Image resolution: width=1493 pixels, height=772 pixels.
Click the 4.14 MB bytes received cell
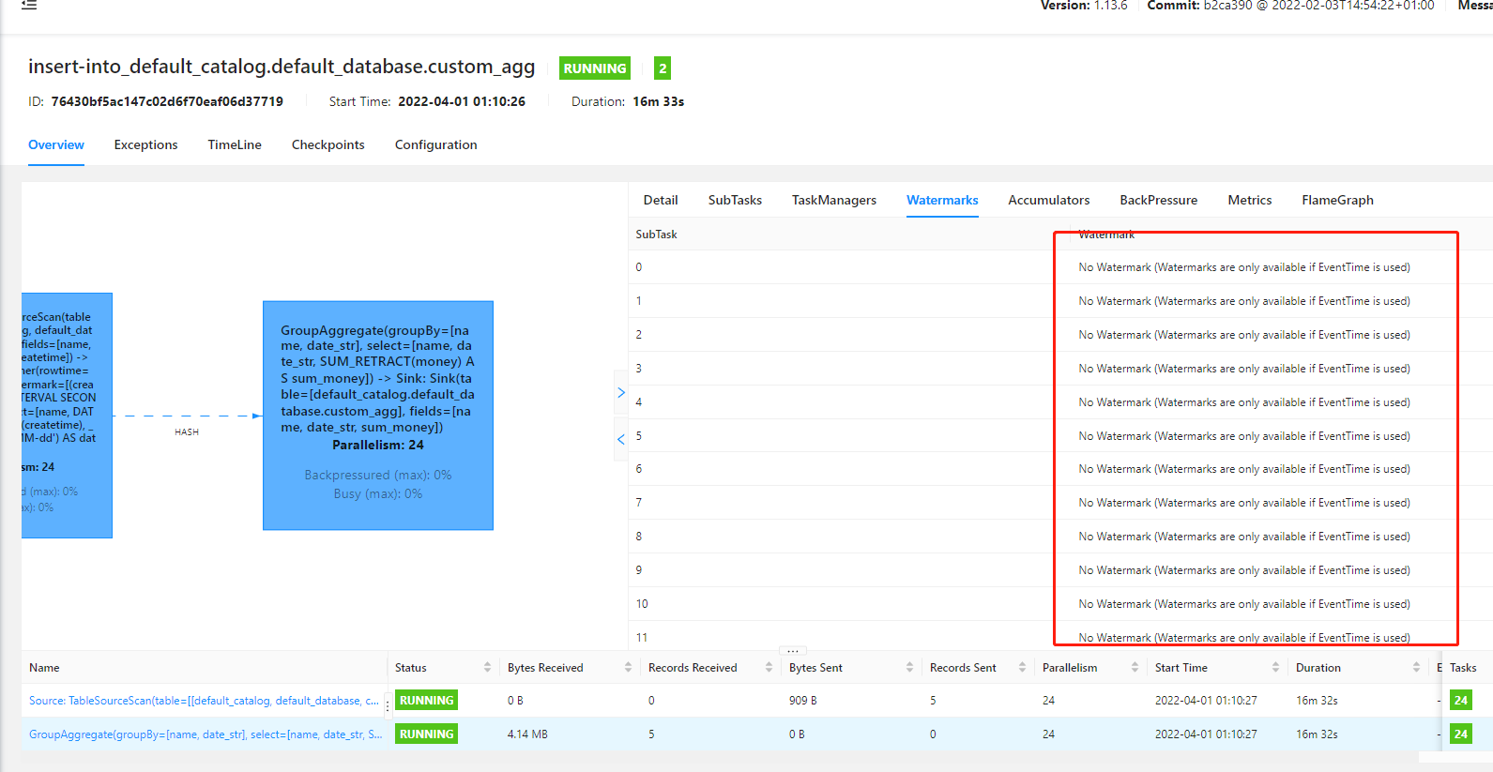click(527, 734)
